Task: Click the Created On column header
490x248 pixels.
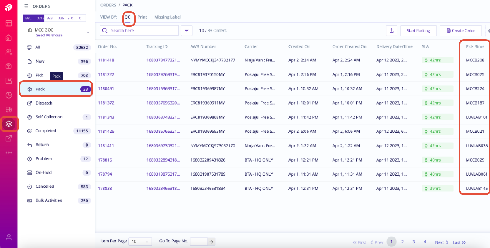Action: pos(299,47)
